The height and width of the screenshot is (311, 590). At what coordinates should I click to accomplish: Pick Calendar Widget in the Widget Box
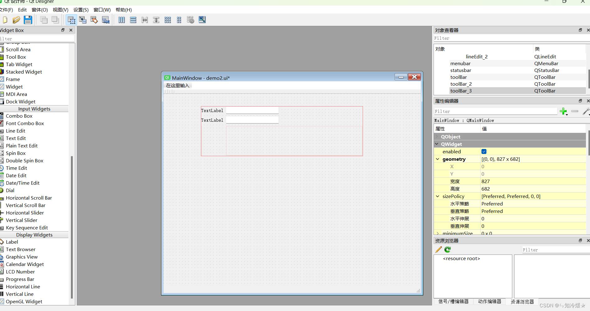25,264
